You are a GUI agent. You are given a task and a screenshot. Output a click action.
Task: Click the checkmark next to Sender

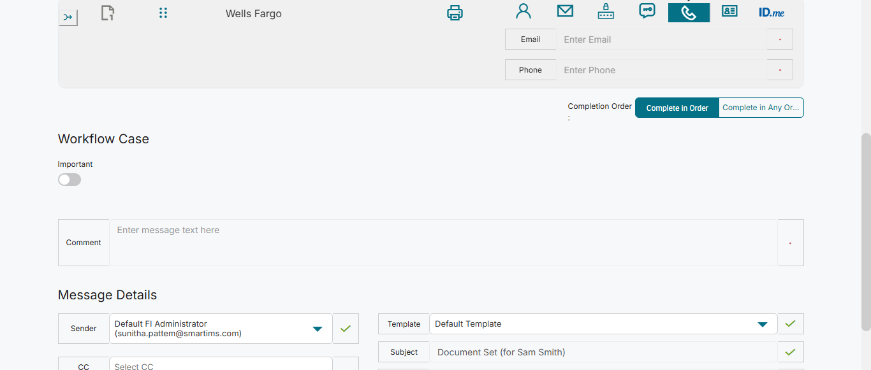pyautogui.click(x=346, y=329)
